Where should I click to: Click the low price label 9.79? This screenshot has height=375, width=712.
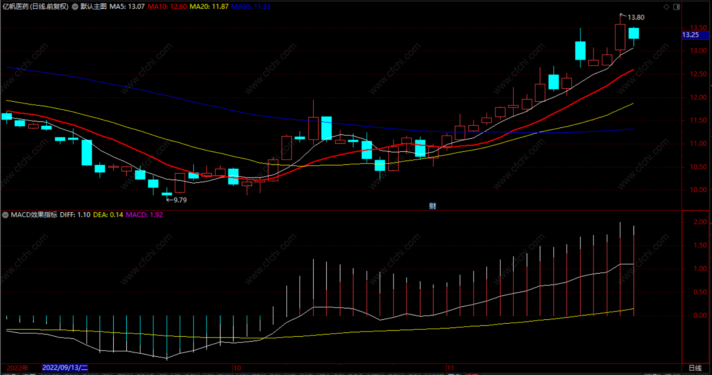tap(180, 200)
